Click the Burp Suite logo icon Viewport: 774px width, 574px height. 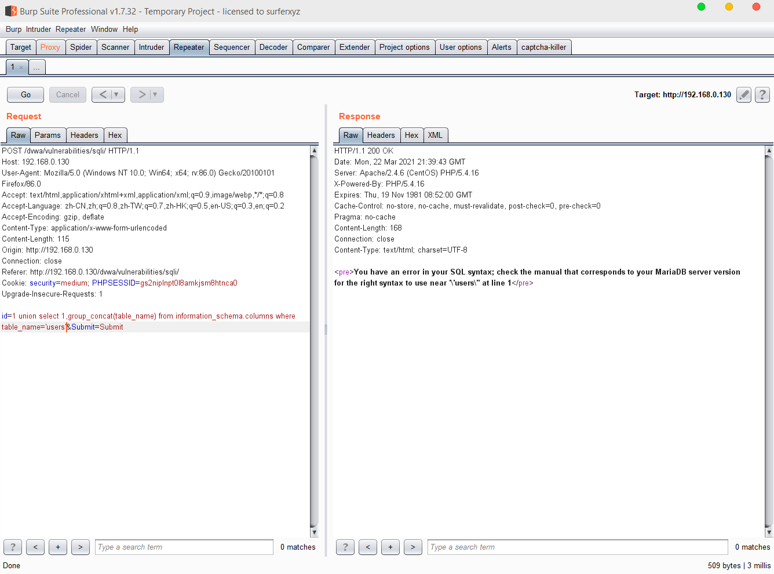tap(11, 11)
